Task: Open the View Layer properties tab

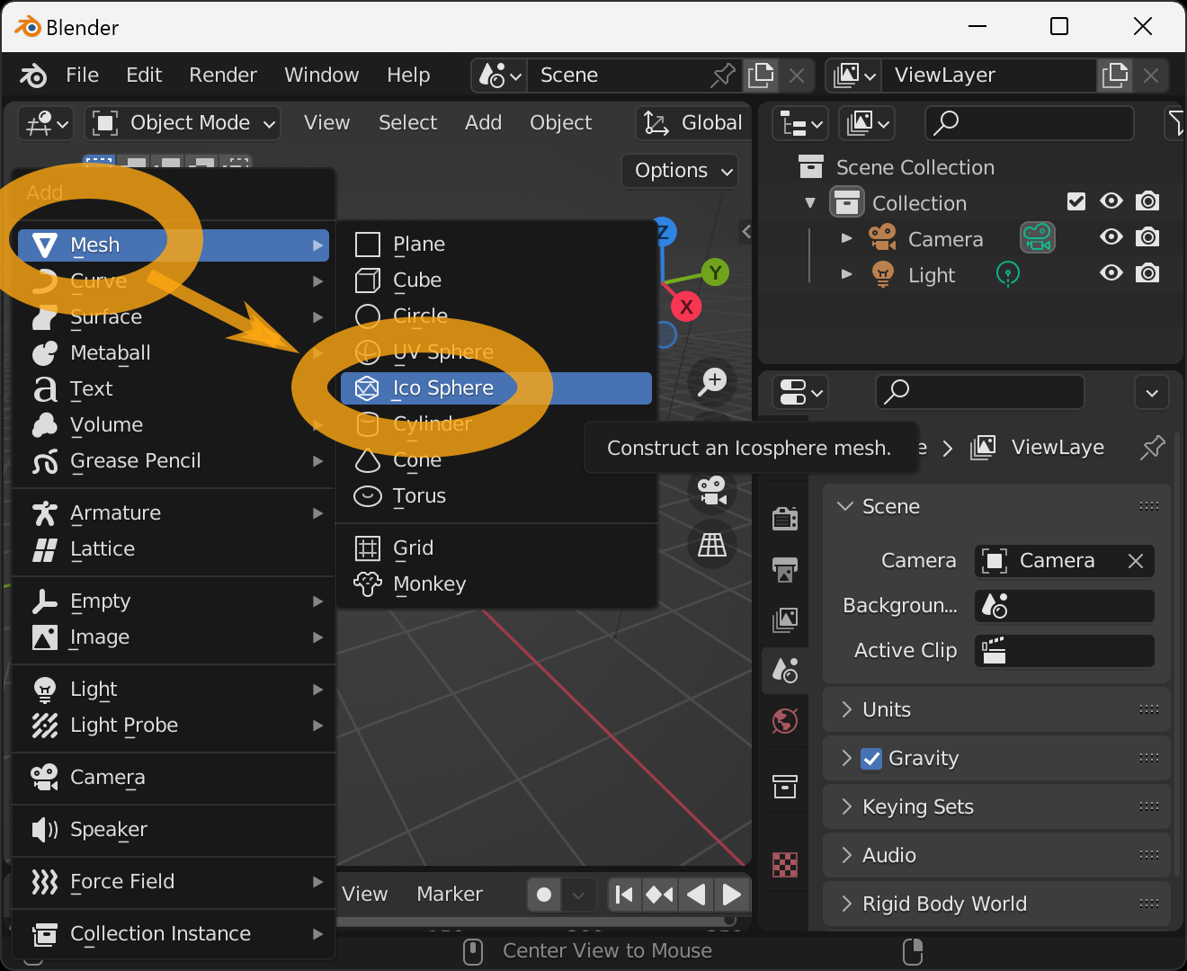Action: coord(785,619)
